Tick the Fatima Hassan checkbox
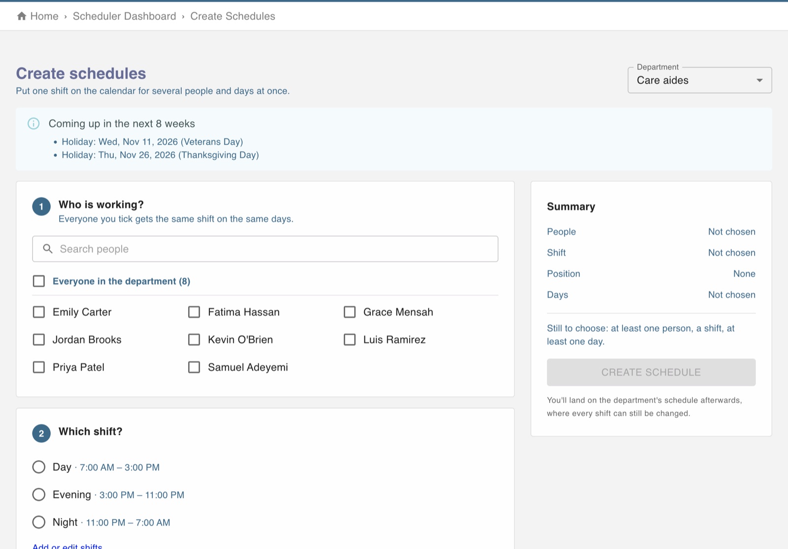Viewport: 788px width, 549px height. (x=194, y=312)
